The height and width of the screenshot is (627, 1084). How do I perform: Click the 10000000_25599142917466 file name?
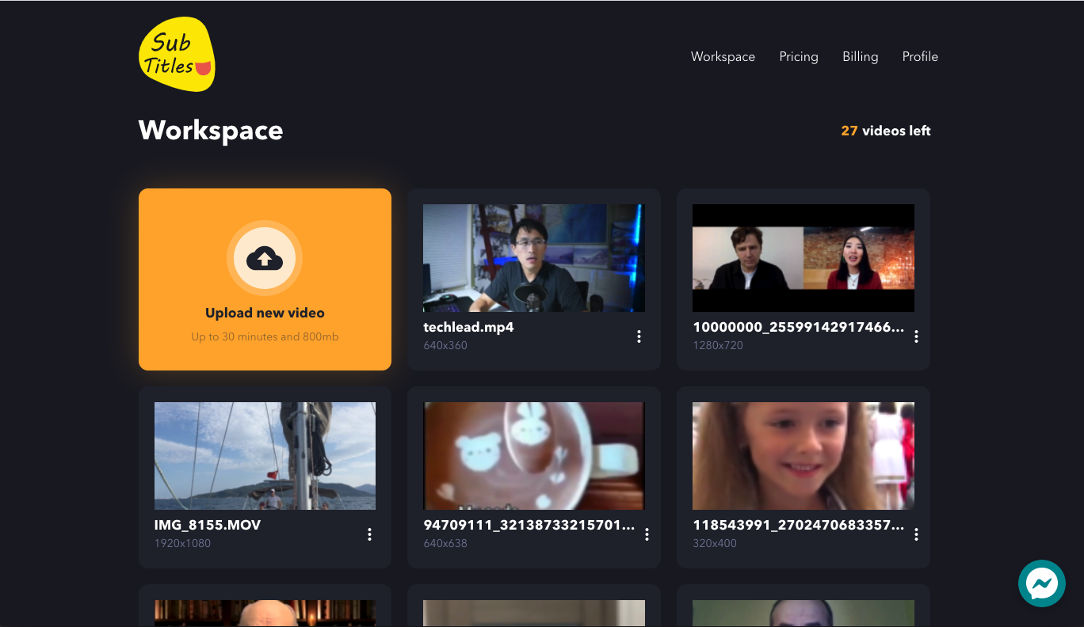(798, 327)
